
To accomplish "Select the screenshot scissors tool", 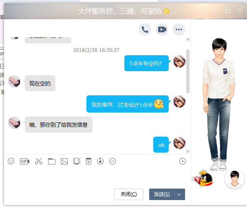I will click(39, 161).
